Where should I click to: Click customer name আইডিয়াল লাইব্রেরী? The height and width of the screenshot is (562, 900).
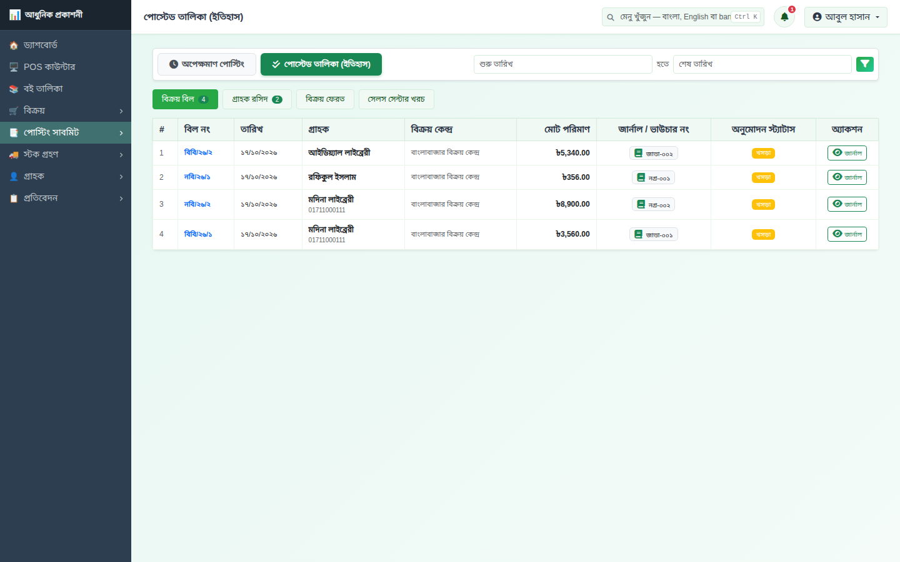[x=339, y=152]
